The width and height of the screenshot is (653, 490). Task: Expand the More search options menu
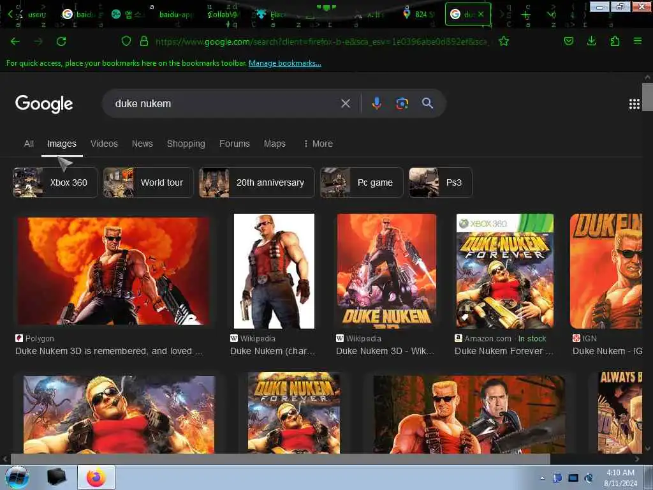click(x=318, y=144)
